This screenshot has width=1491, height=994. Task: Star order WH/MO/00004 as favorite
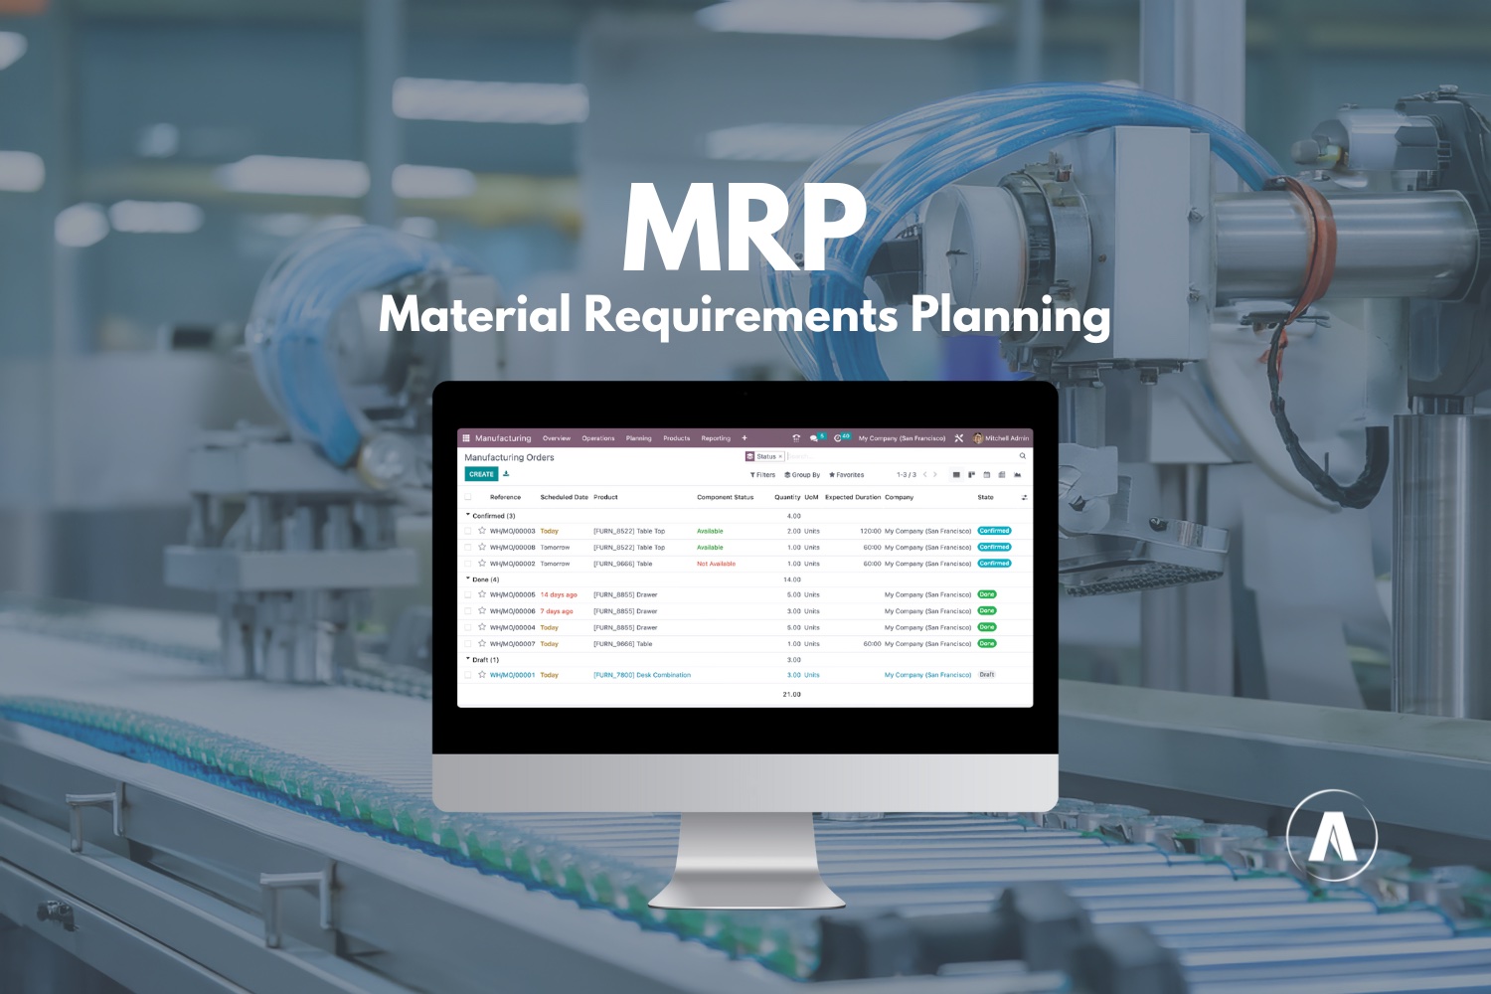(x=482, y=627)
